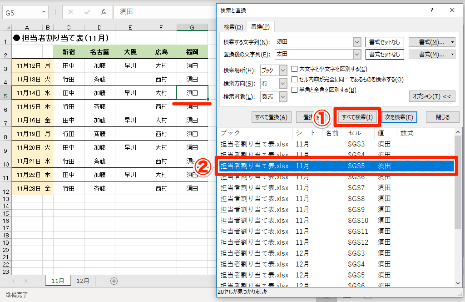Toggle セル内容が完全に同一であるものを検索する checkbox

[294, 79]
